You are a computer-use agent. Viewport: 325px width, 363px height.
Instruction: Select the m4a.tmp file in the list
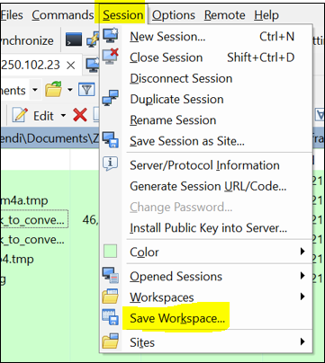point(24,200)
